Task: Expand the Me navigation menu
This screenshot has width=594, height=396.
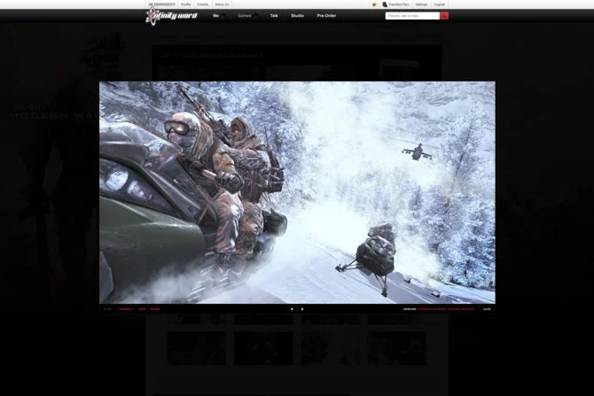Action: point(219,16)
